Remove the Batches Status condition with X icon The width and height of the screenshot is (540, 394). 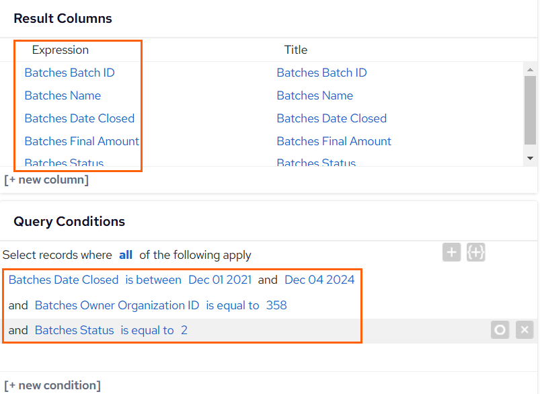pyautogui.click(x=525, y=330)
